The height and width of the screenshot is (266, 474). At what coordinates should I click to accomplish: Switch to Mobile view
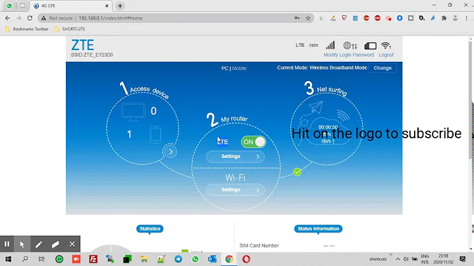[239, 68]
